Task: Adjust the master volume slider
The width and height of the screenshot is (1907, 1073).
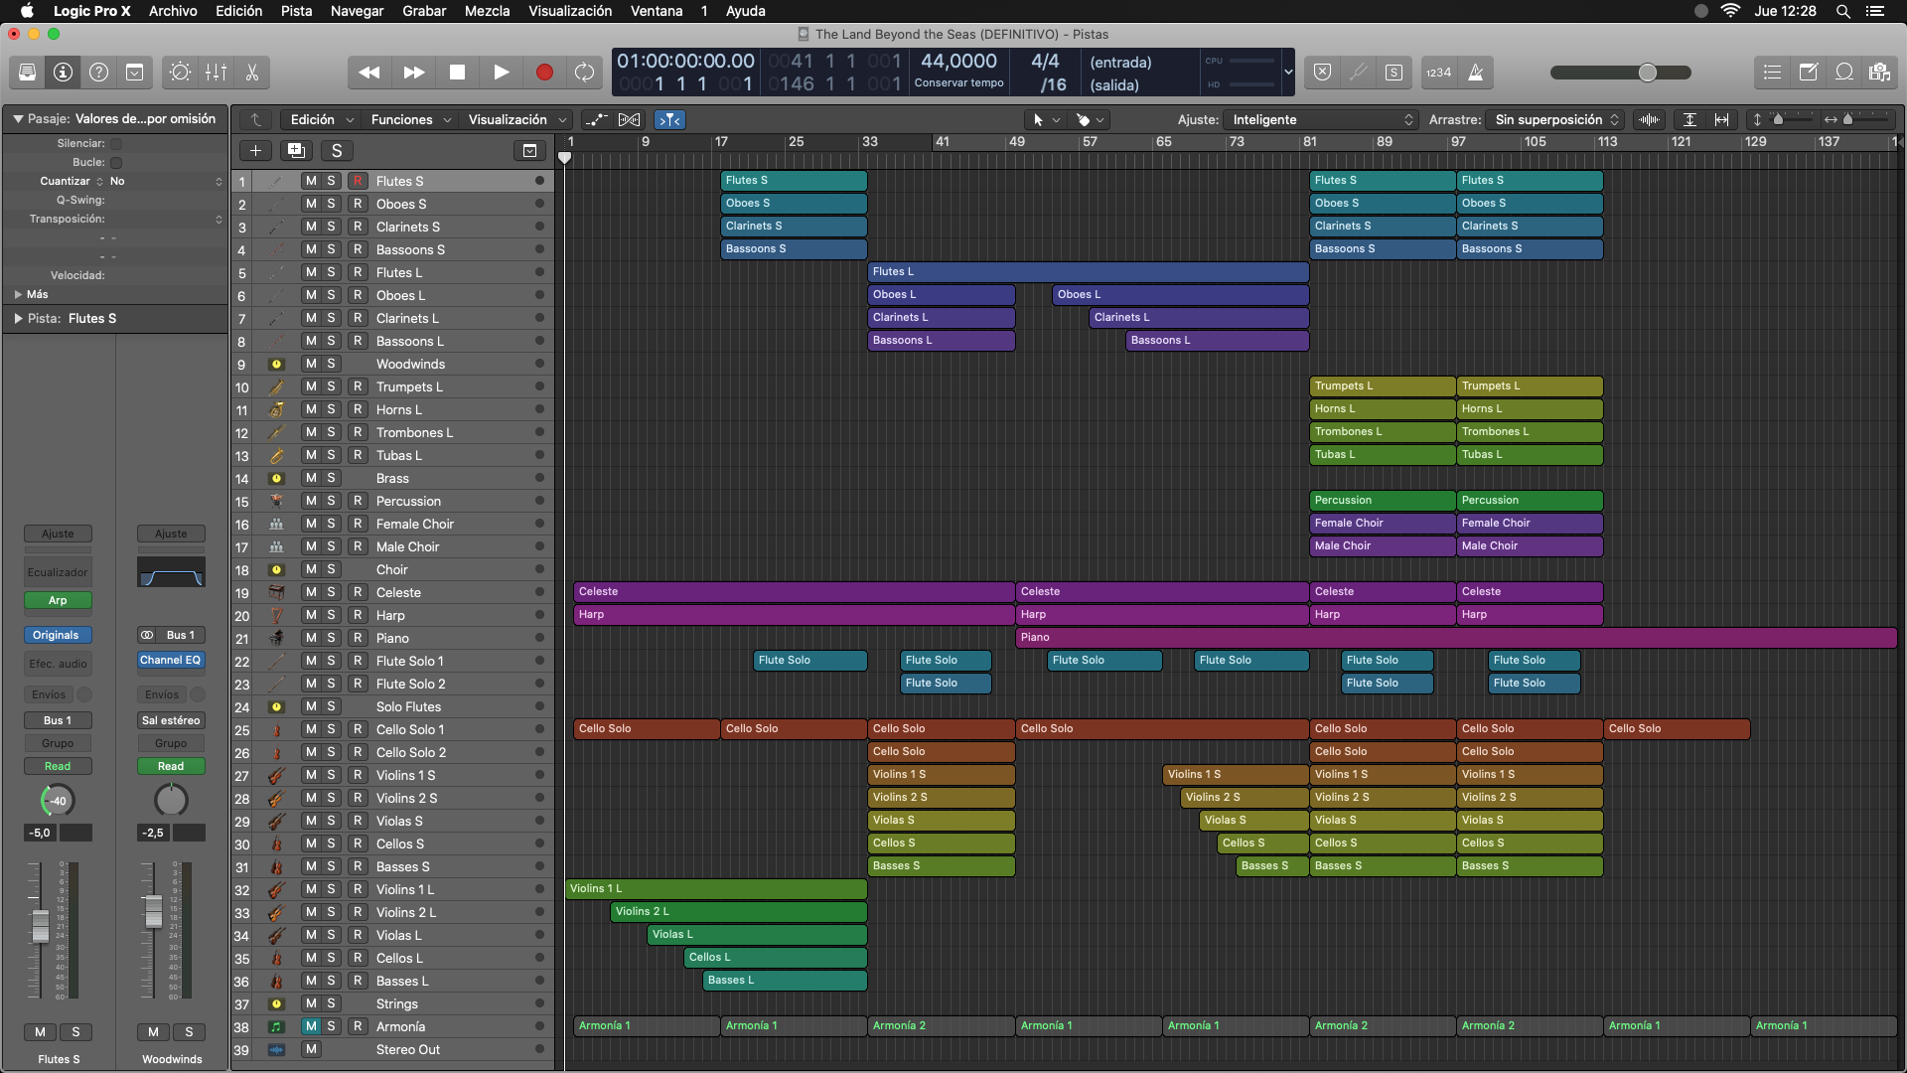Action: [x=1620, y=73]
